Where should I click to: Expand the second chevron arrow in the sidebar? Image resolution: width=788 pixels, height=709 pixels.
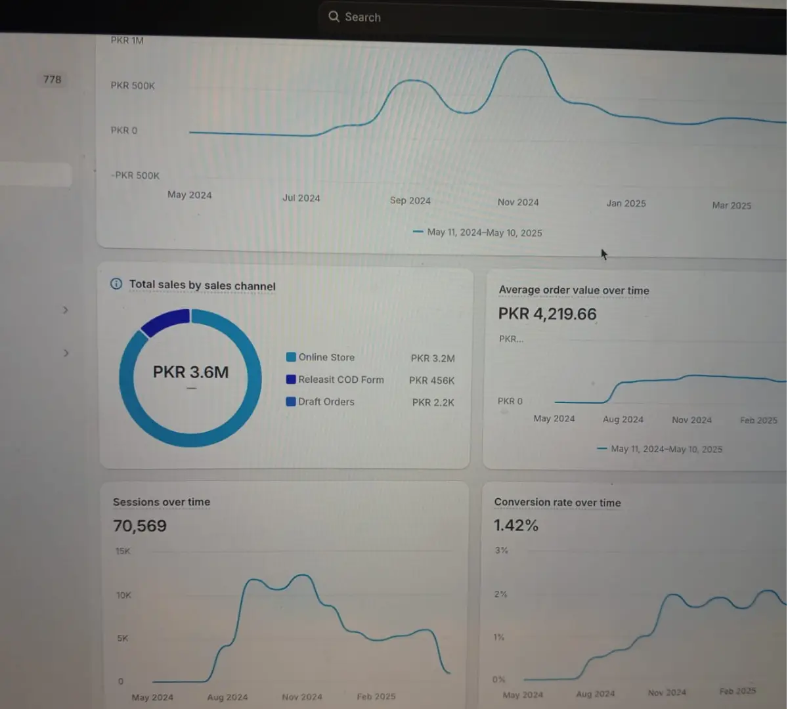point(66,353)
